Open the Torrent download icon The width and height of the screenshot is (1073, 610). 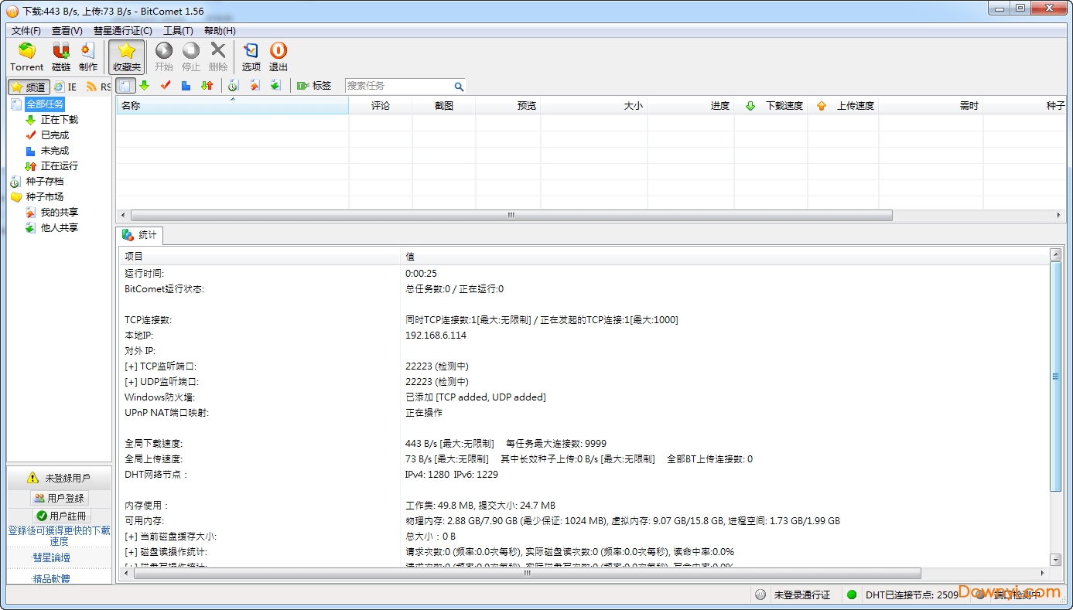[x=26, y=55]
